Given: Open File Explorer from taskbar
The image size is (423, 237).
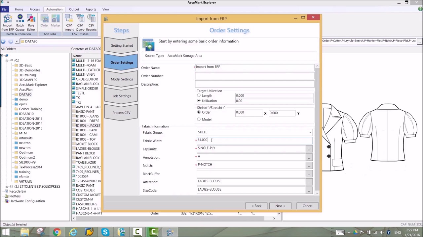Looking at the screenshot, I should pos(25,232).
